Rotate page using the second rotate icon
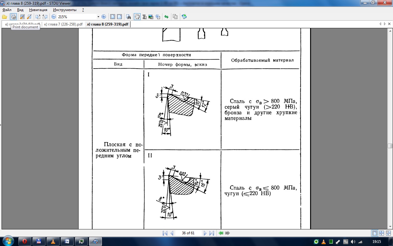The width and height of the screenshot is (393, 246). (x=45, y=17)
